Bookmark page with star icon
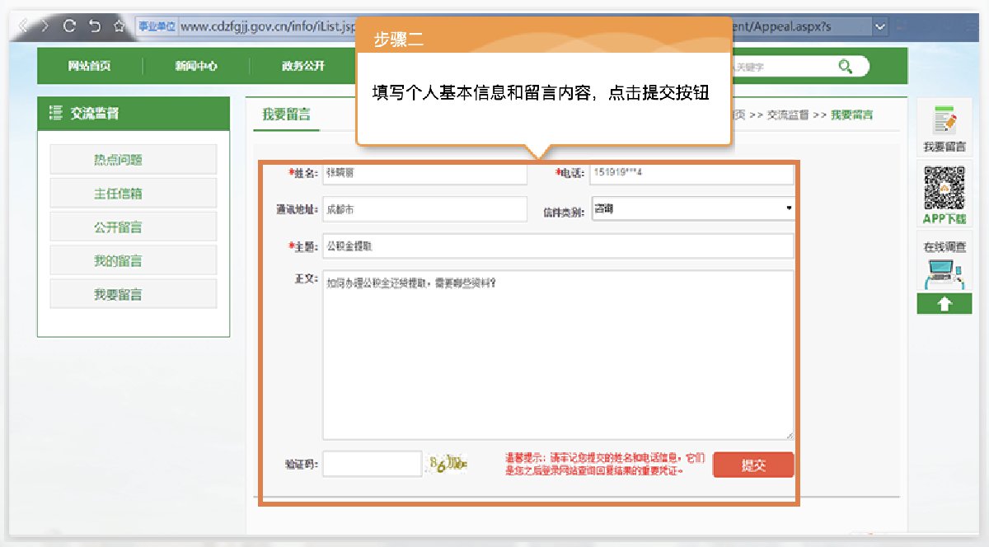 119,26
